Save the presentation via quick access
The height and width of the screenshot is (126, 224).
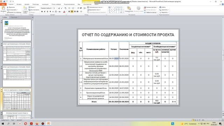point(4,1)
